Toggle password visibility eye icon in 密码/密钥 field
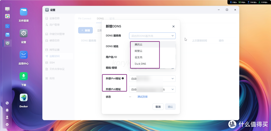Screen dimensions: 271x131 tap(172, 68)
